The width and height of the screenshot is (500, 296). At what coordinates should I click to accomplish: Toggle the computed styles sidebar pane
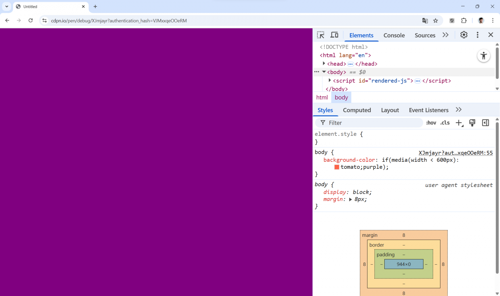(x=485, y=122)
